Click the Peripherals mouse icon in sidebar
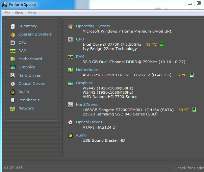Viewport: 204px width, 172px height. (x=13, y=100)
